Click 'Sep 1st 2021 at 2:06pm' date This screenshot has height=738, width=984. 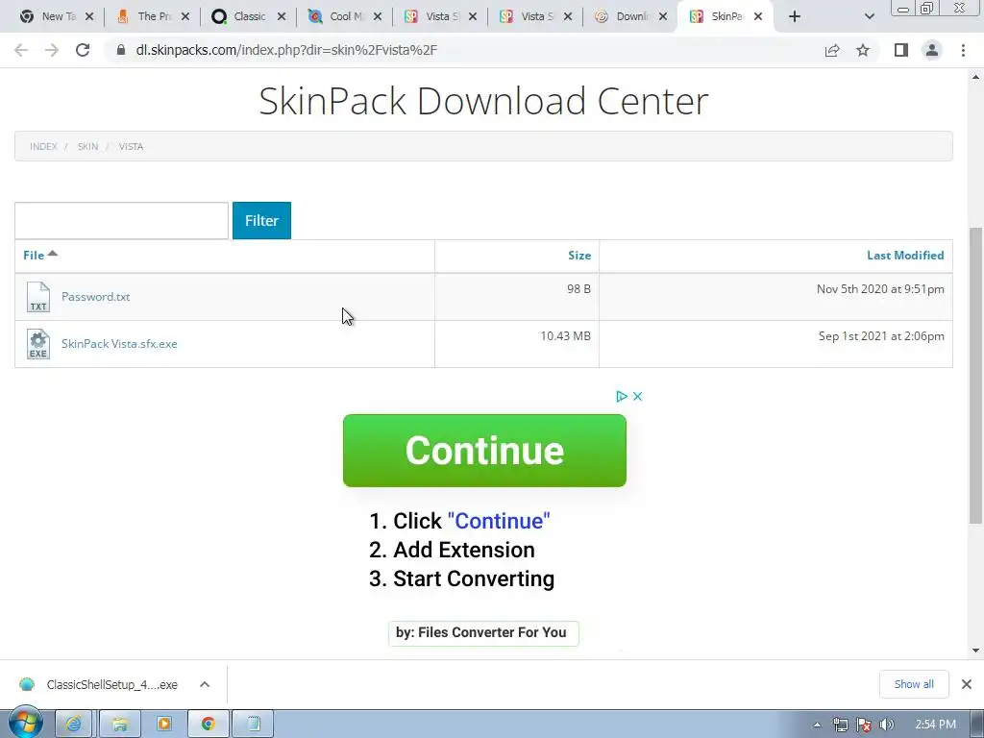pos(881,336)
